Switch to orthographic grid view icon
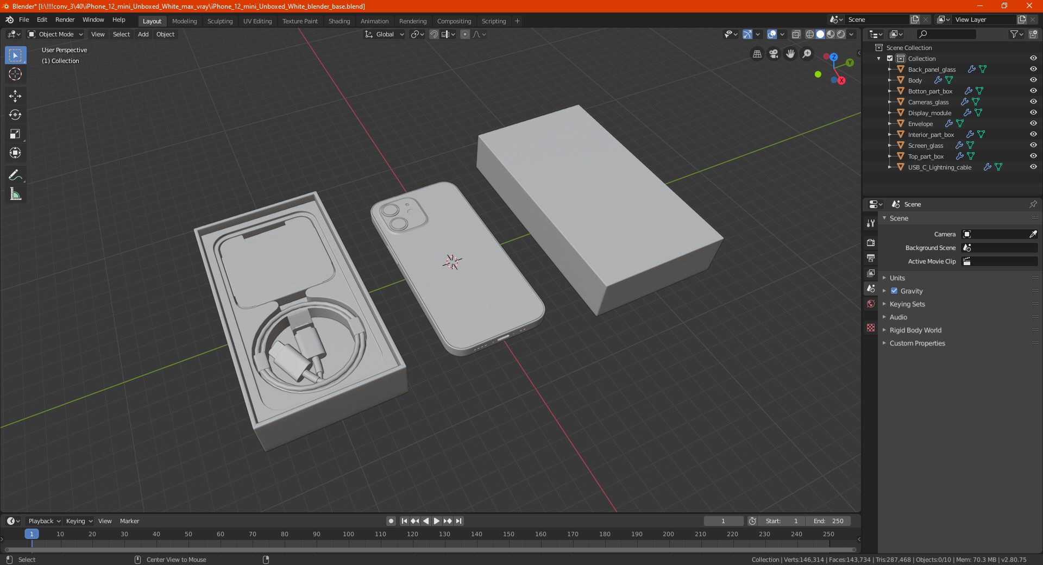Image resolution: width=1043 pixels, height=565 pixels. coord(757,54)
